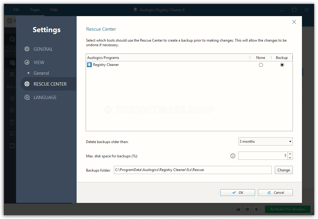Screen dimensions: 318x219
Task: Select the General sub-item under VIEW
Action: (41, 73)
